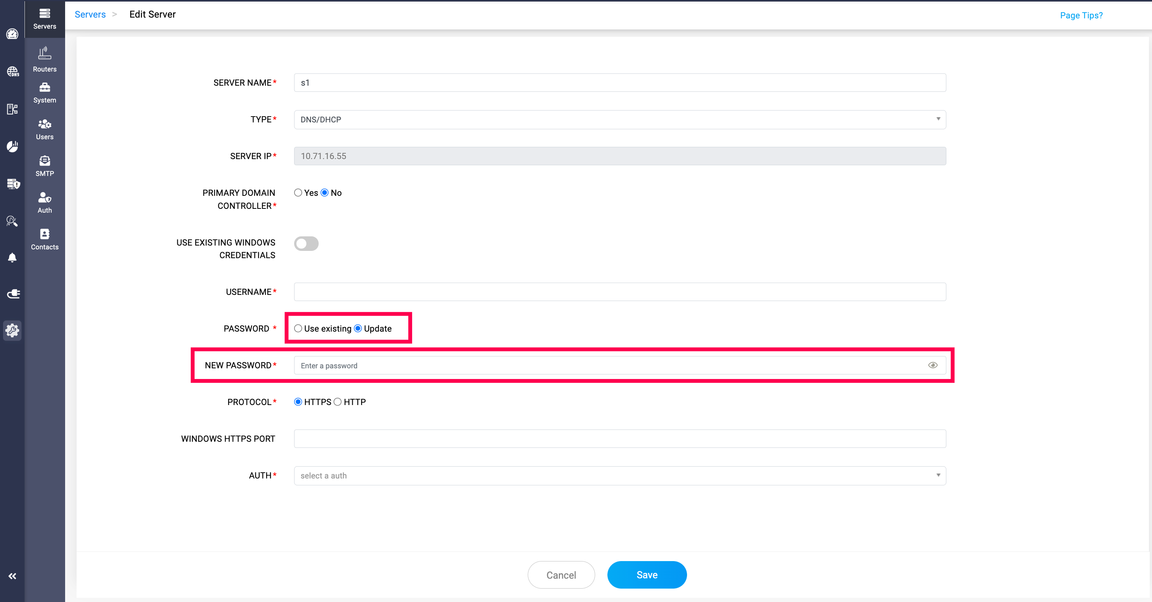Viewport: 1152px width, 602px height.
Task: Collapse sidebar with double chevron icon
Action: [x=12, y=576]
